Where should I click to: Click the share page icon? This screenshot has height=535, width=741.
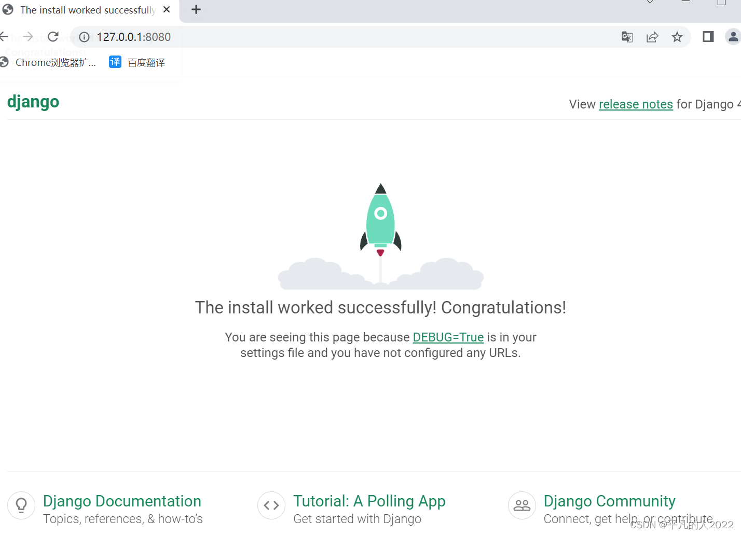tap(652, 37)
